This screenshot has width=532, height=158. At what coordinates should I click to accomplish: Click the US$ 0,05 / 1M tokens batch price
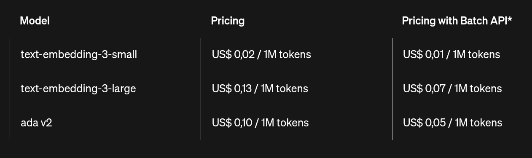tap(453, 123)
